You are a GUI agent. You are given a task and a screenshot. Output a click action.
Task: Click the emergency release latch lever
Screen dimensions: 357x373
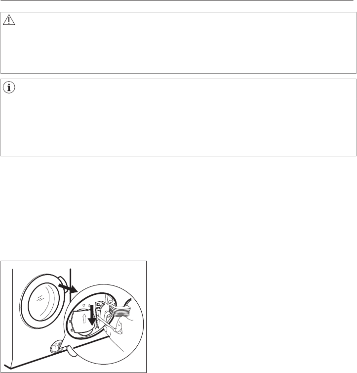coord(99,315)
